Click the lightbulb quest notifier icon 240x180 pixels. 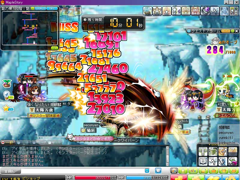click(x=7, y=95)
